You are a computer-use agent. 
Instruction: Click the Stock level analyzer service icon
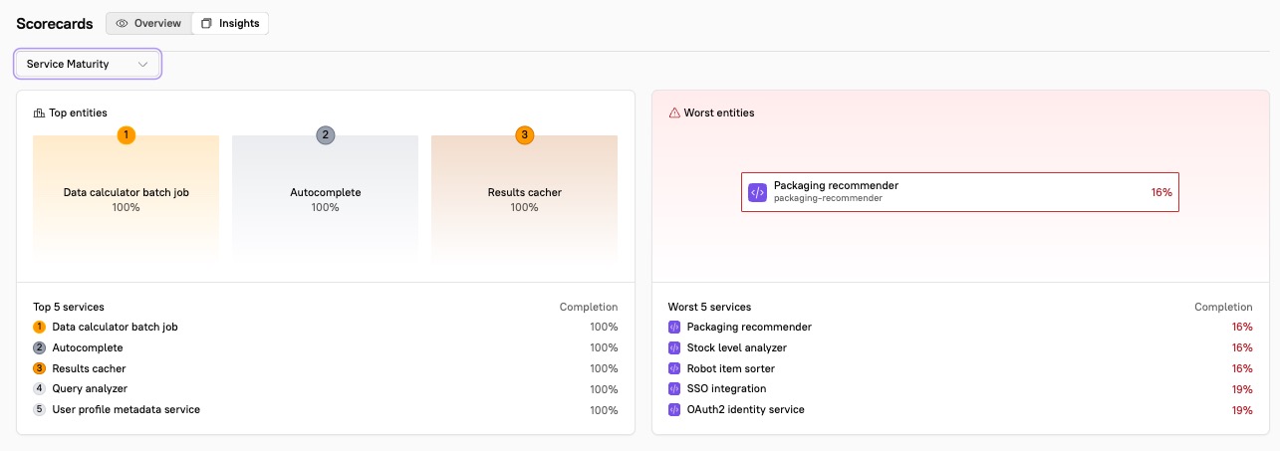[674, 347]
